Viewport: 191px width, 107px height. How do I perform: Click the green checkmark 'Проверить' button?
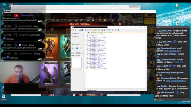(x=76, y=44)
